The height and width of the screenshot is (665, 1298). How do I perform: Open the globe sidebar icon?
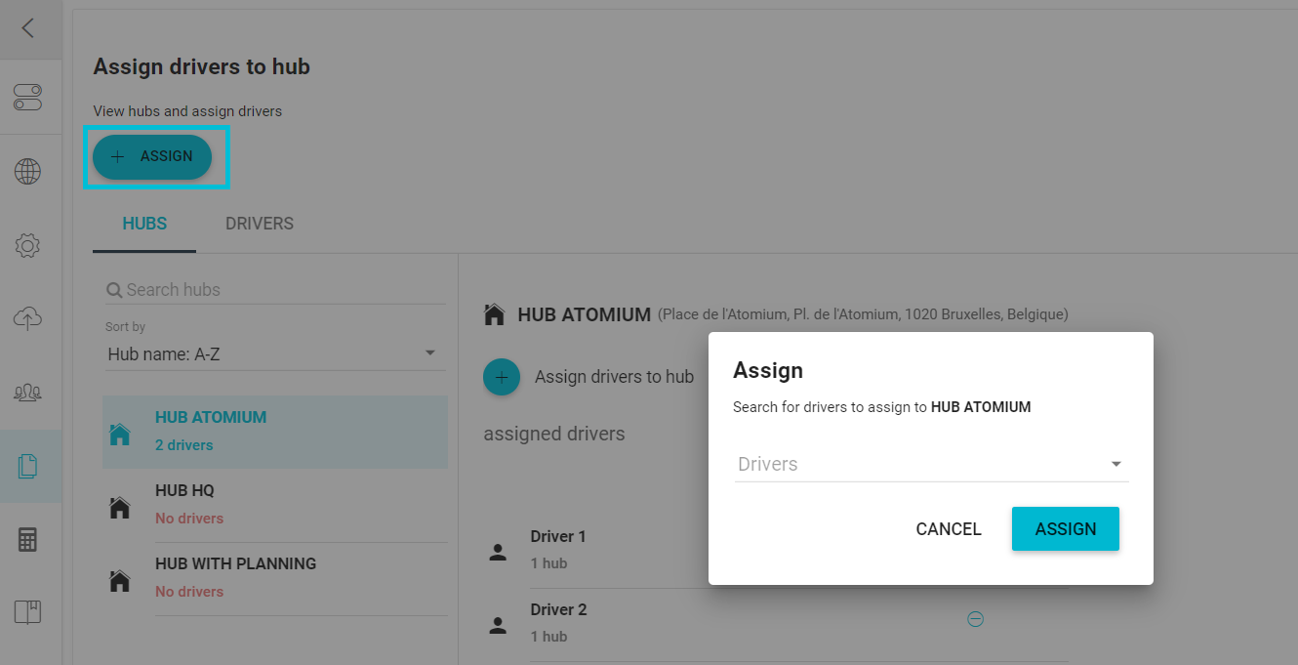click(x=27, y=172)
